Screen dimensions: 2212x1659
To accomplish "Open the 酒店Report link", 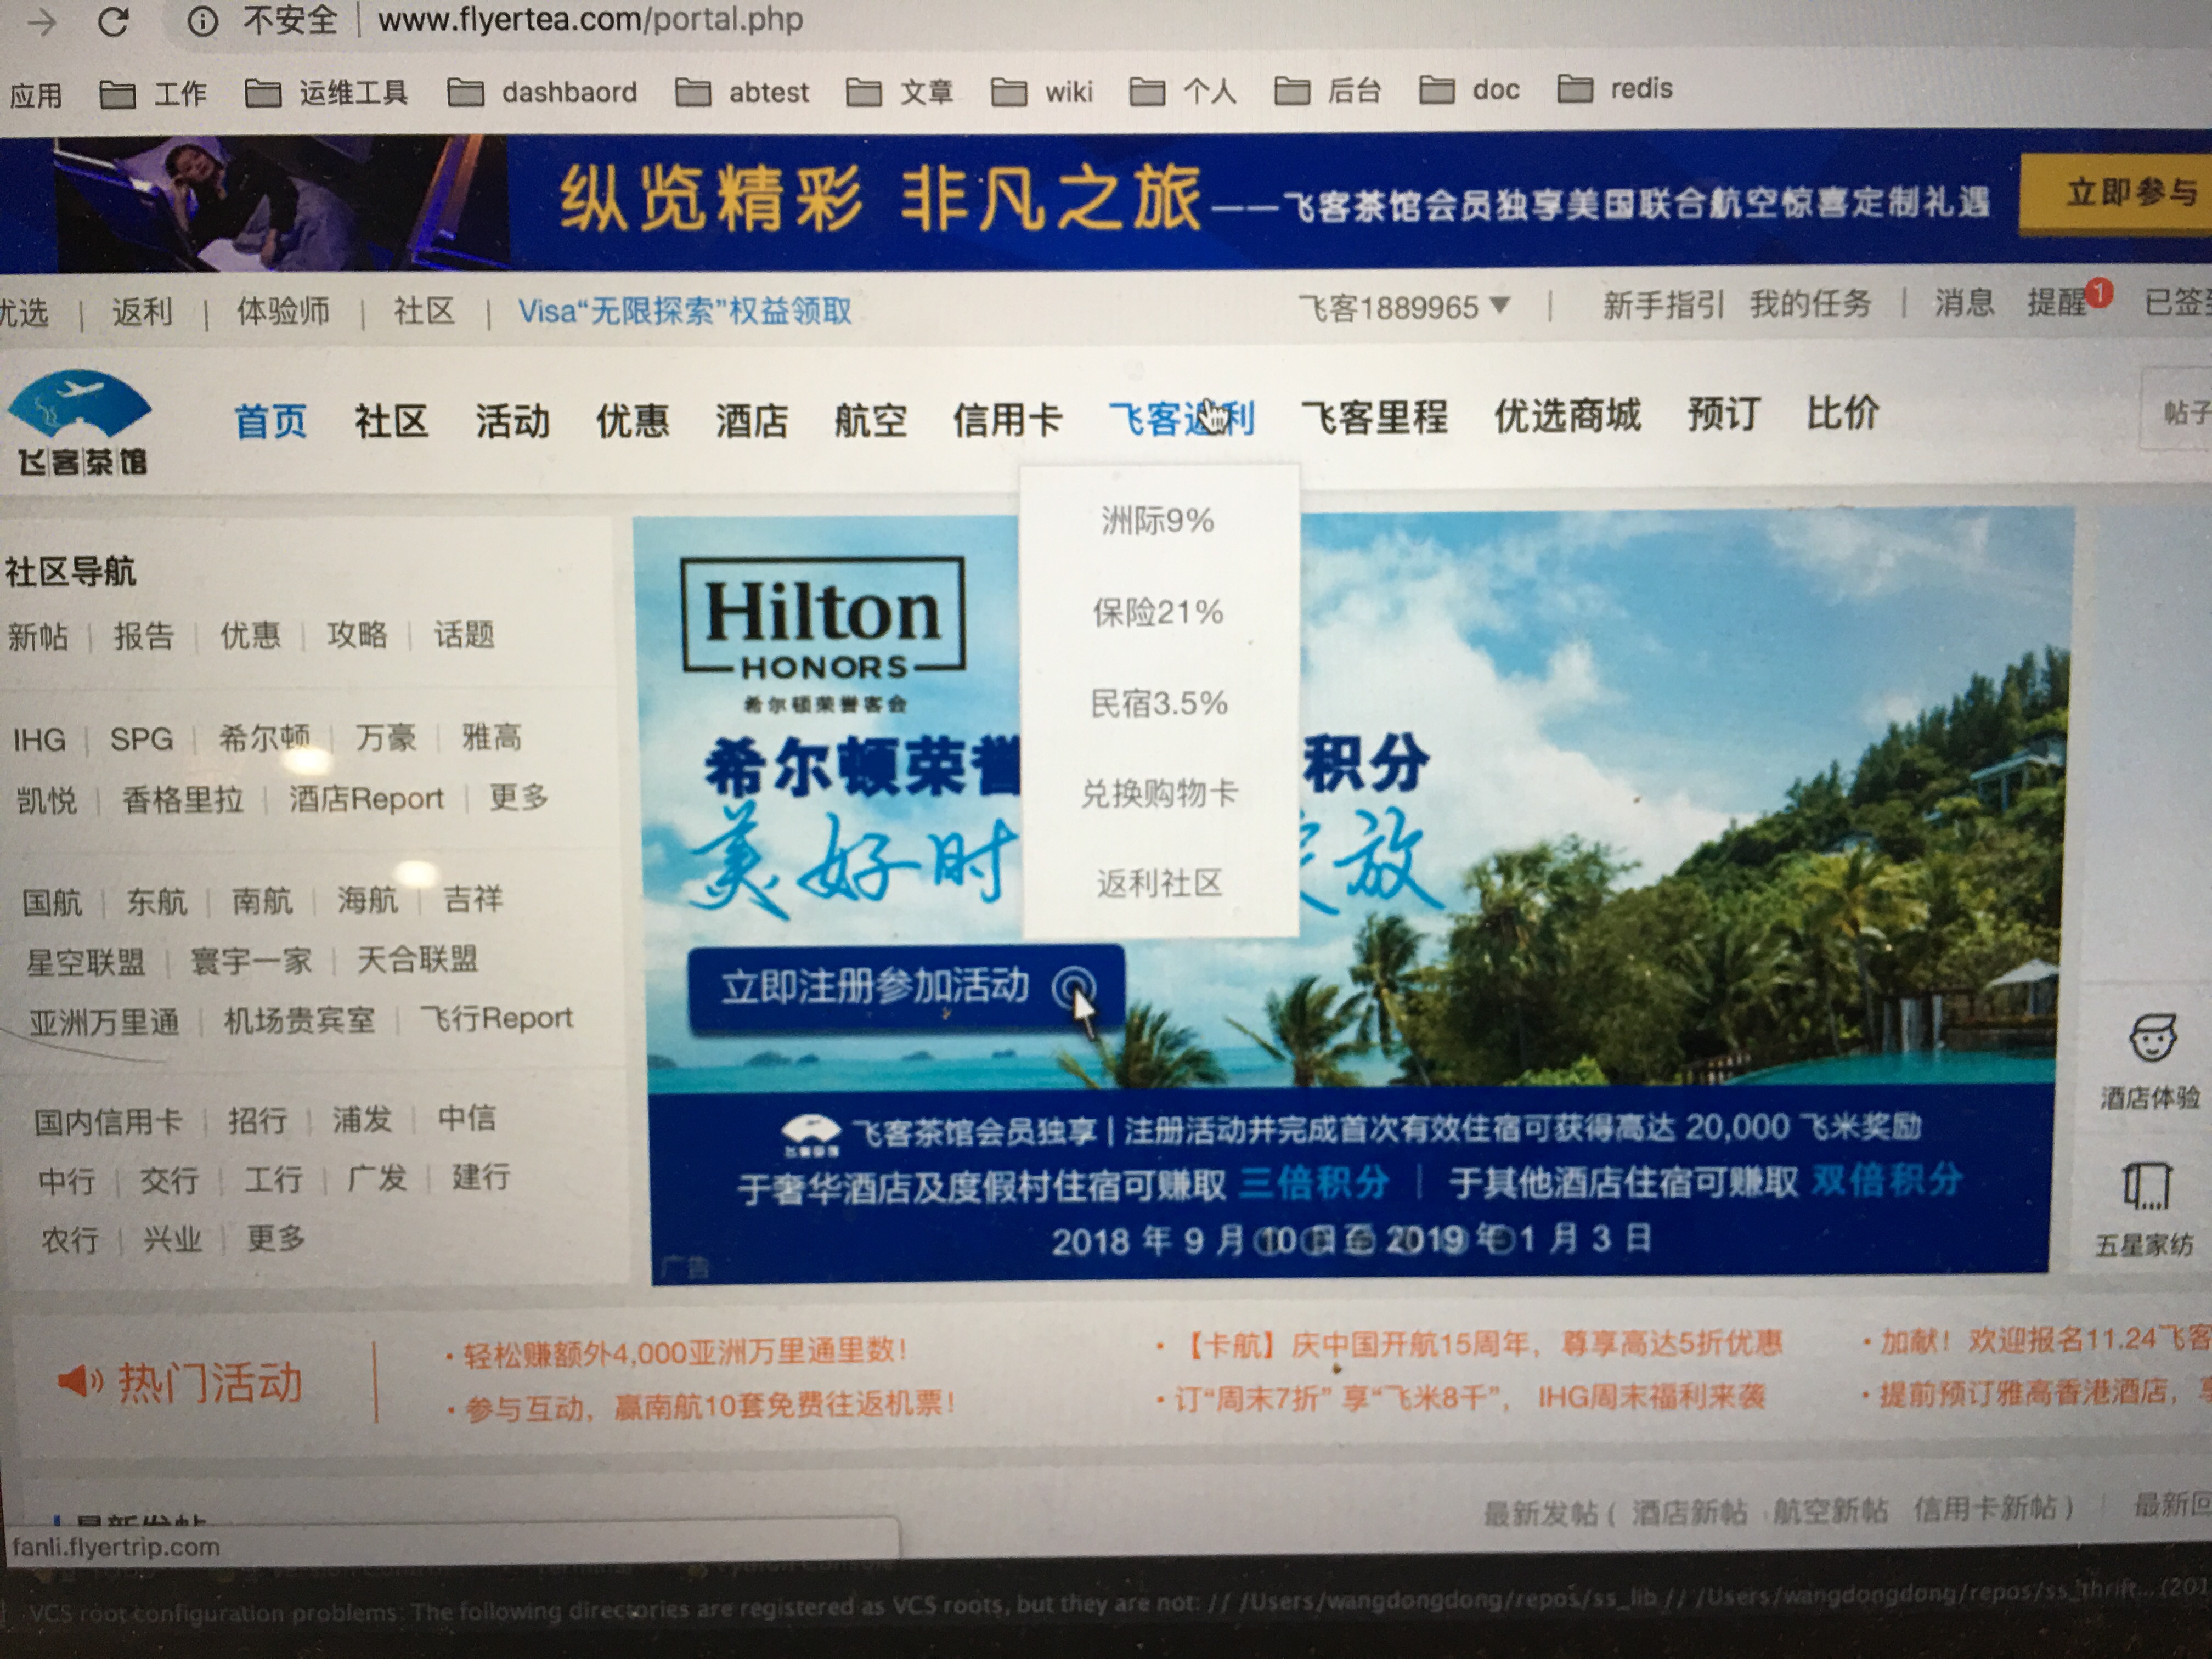I will (366, 799).
